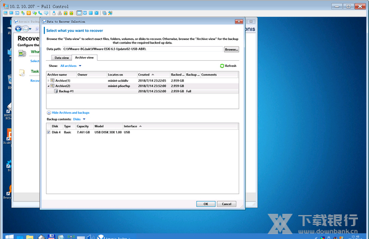Click the Cancel button
This screenshot has height=239, width=369.
(226, 204)
